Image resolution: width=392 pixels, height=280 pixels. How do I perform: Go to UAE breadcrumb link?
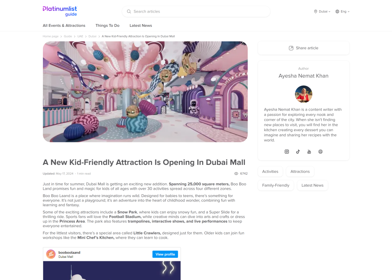pos(80,36)
